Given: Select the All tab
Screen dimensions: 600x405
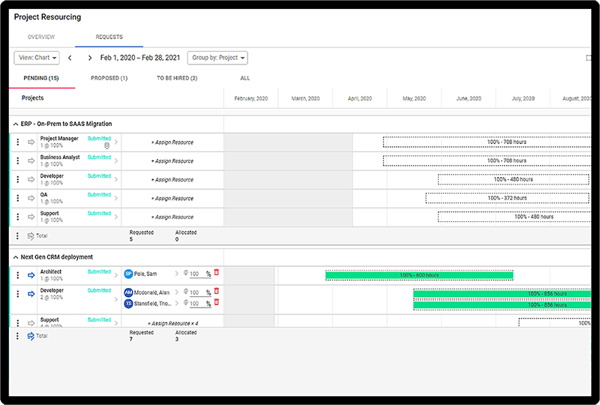Looking at the screenshot, I should pos(245,78).
